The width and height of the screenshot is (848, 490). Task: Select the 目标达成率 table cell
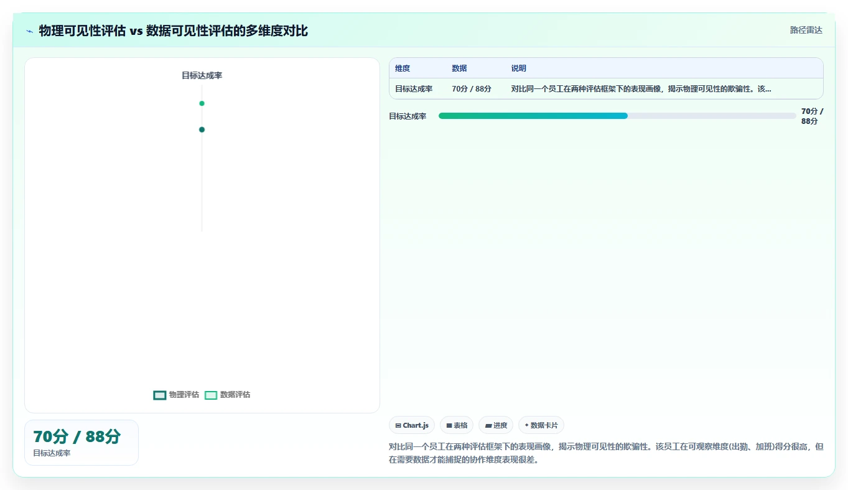coord(414,89)
